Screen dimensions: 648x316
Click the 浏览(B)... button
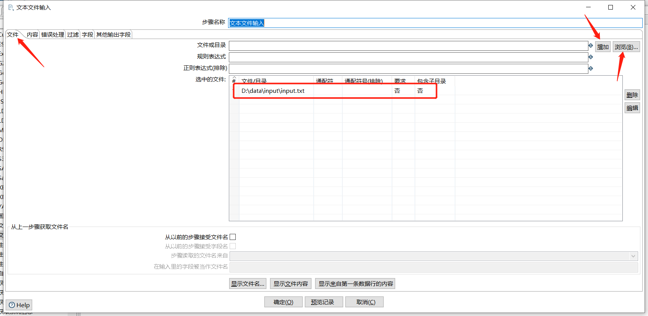(x=626, y=47)
